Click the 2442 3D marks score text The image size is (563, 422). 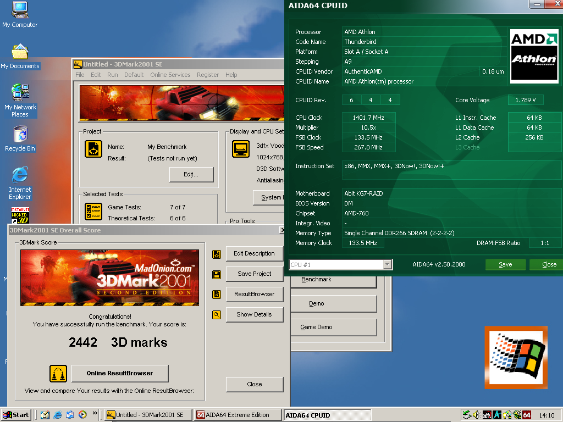pos(118,342)
